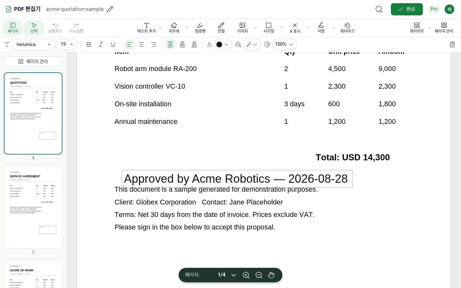Zoom out of the document
The image size is (461, 288).
[x=259, y=275]
